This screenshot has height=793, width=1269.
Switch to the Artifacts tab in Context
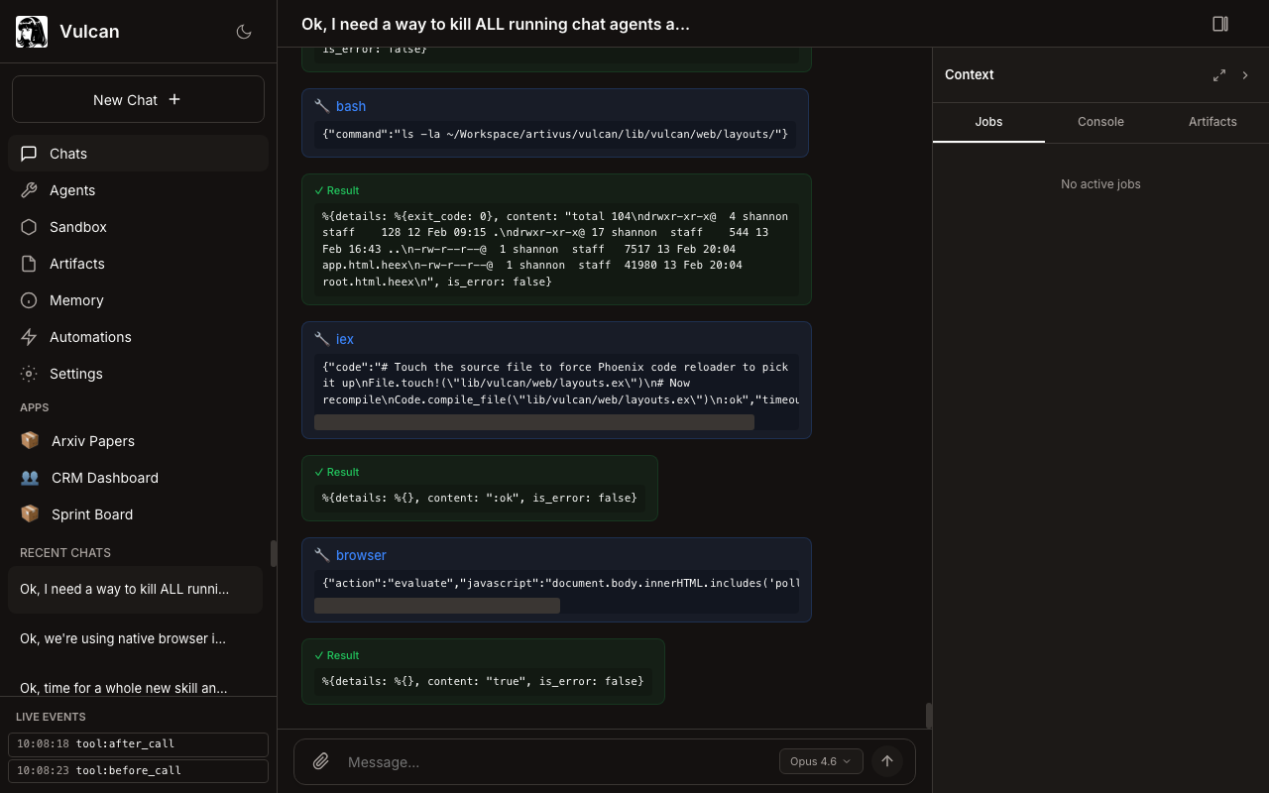pos(1212,122)
